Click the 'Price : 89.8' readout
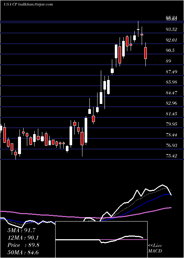This screenshot has width=184, height=258. [23, 245]
